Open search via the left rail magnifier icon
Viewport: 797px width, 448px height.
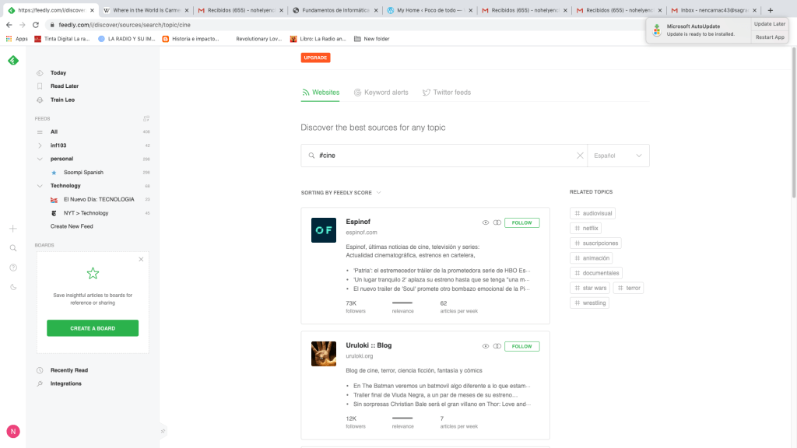coord(12,248)
